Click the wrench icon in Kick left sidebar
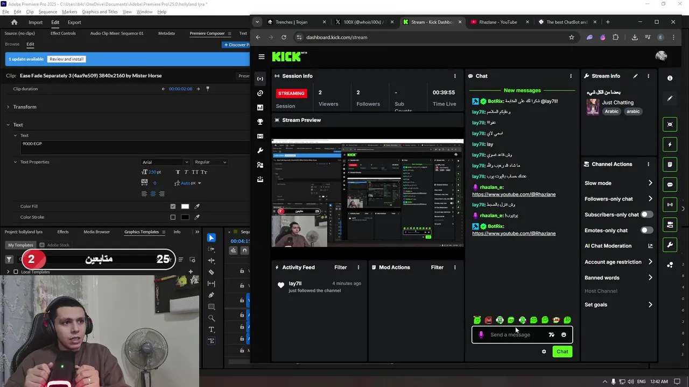The width and height of the screenshot is (689, 387). (x=261, y=150)
